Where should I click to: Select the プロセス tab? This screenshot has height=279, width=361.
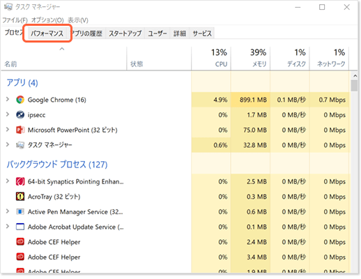pos(14,33)
